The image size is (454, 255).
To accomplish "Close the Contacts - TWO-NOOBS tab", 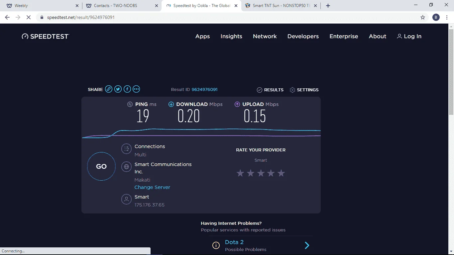I will (x=157, y=6).
